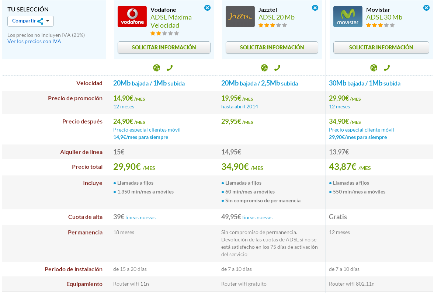Click the 18 meses permanencia value

124,233
